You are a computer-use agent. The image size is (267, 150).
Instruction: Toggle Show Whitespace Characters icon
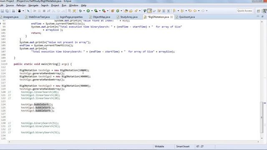tap(169, 11)
